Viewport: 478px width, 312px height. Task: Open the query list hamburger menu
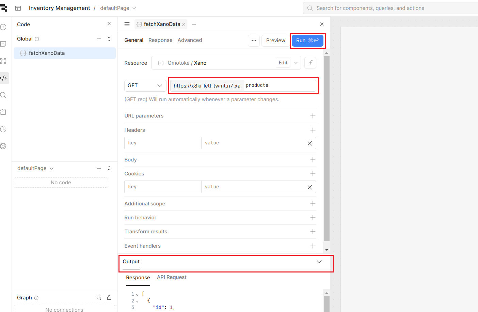[x=127, y=24]
